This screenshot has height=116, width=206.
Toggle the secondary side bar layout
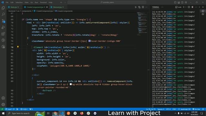point(183,2)
